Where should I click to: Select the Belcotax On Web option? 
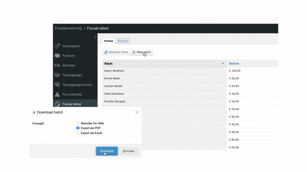point(78,123)
